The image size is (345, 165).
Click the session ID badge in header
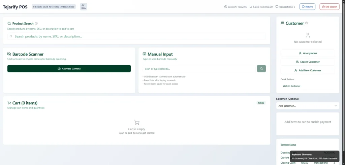[x=54, y=7]
